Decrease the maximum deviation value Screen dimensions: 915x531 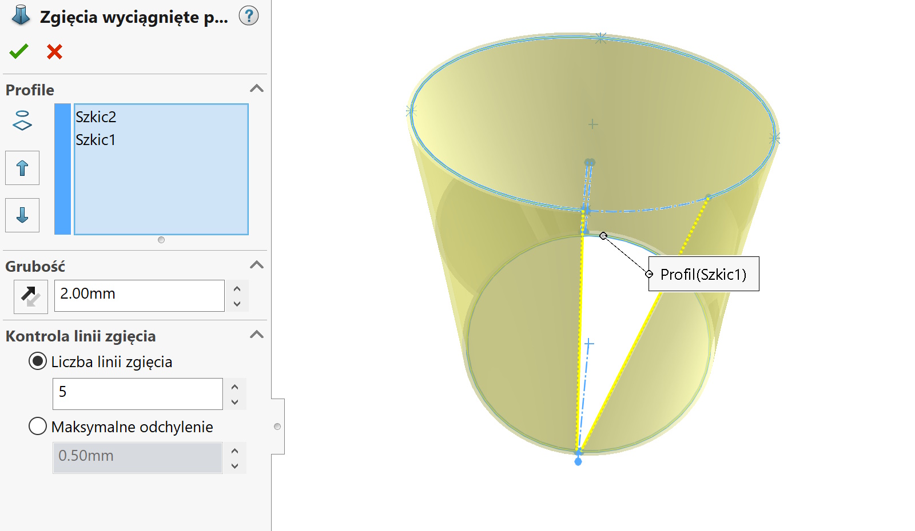pos(235,466)
